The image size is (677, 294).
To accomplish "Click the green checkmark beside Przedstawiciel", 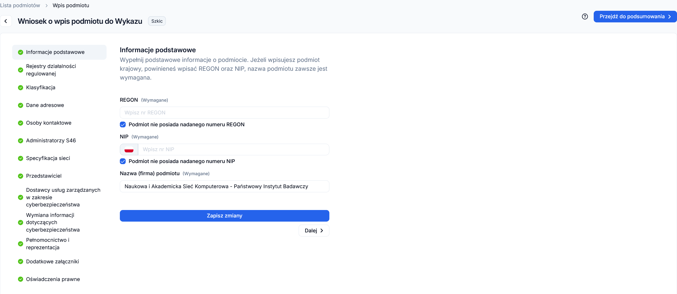I will tap(20, 176).
